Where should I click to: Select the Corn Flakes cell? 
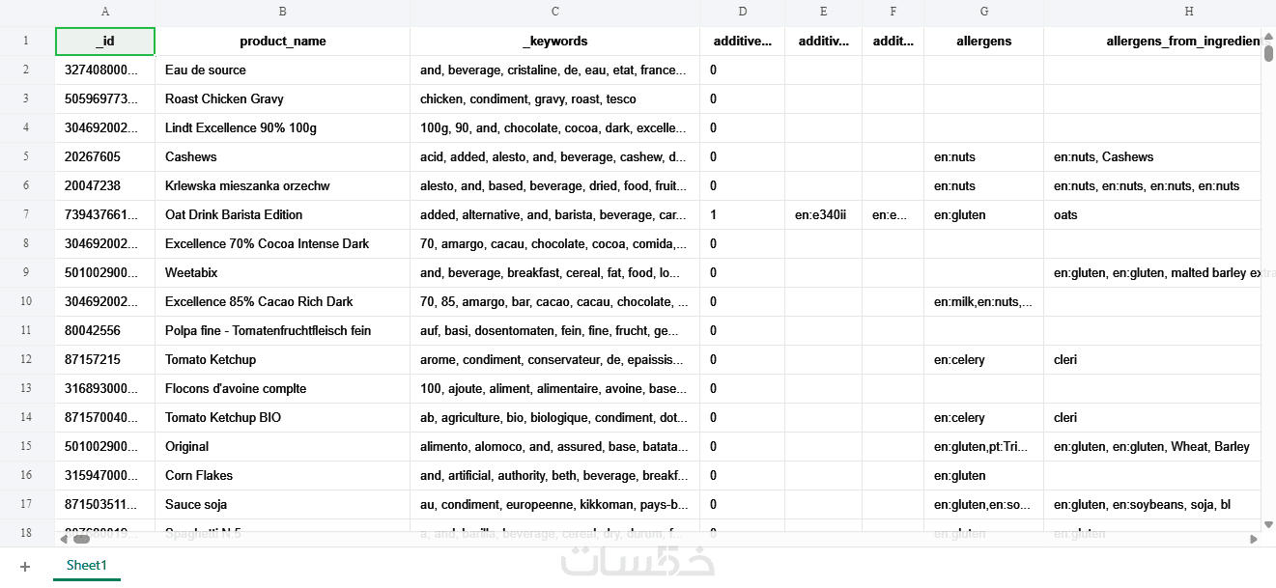(x=282, y=475)
